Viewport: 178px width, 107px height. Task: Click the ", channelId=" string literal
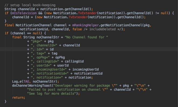point(44,45)
